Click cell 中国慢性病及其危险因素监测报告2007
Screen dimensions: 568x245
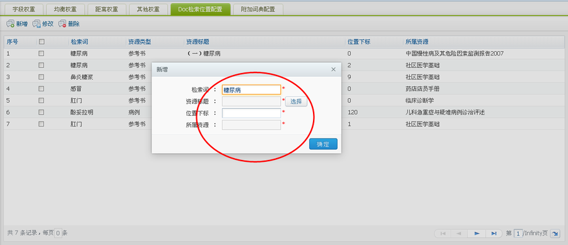(x=455, y=54)
